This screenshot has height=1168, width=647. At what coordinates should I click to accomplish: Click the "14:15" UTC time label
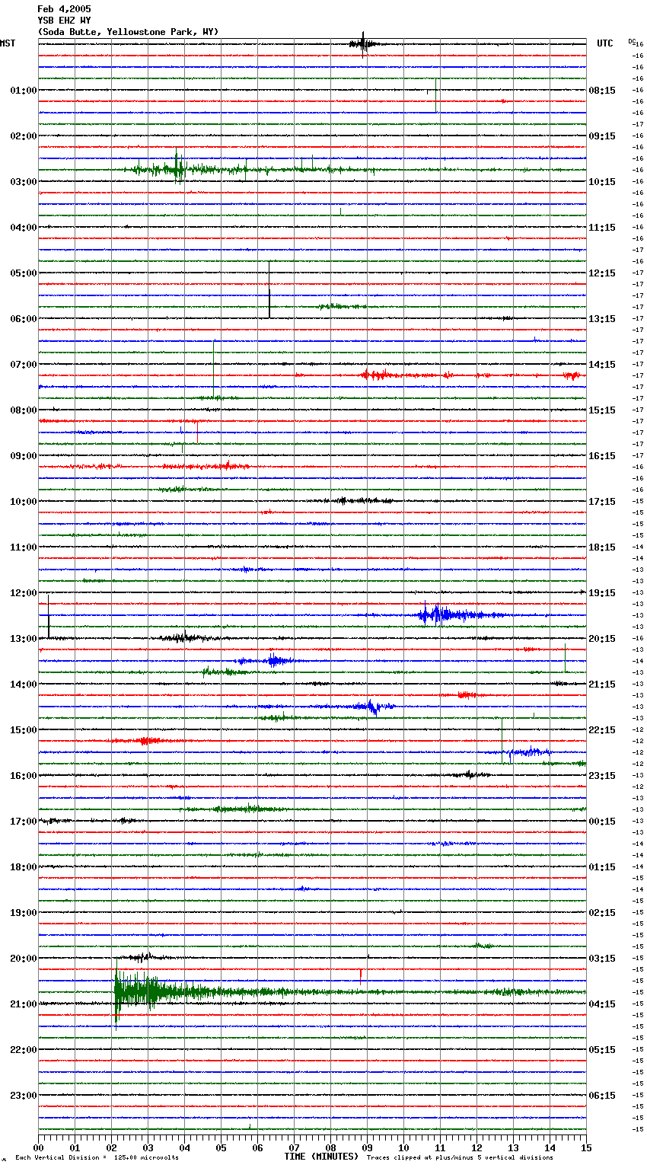coord(602,365)
